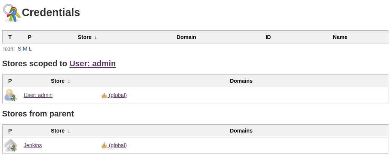This screenshot has width=391, height=155.
Task: Sort credentials table by Domain column
Action: click(186, 37)
